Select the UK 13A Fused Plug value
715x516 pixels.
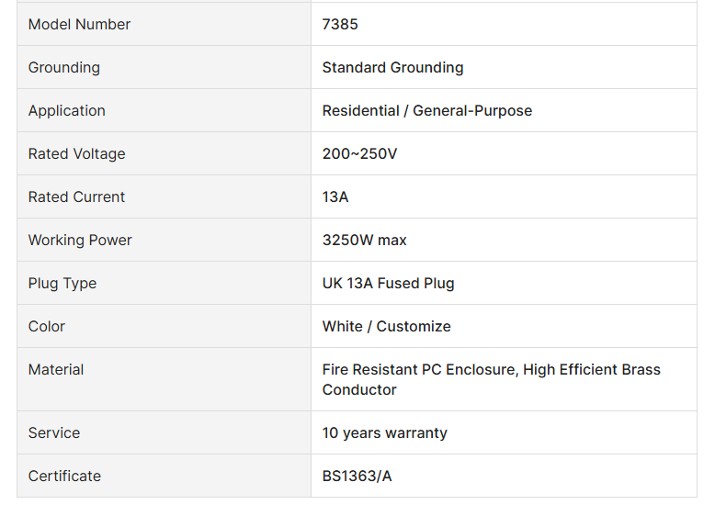tap(388, 284)
